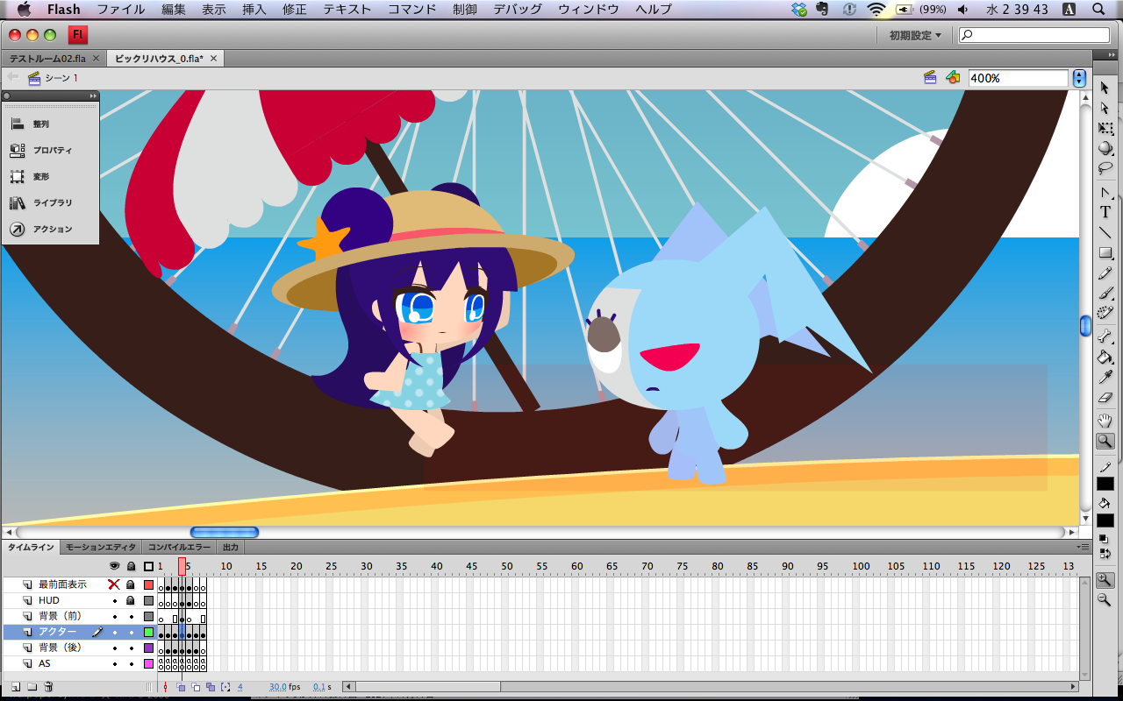This screenshot has width=1123, height=701.
Task: Select the Text tool
Action: tap(1105, 212)
